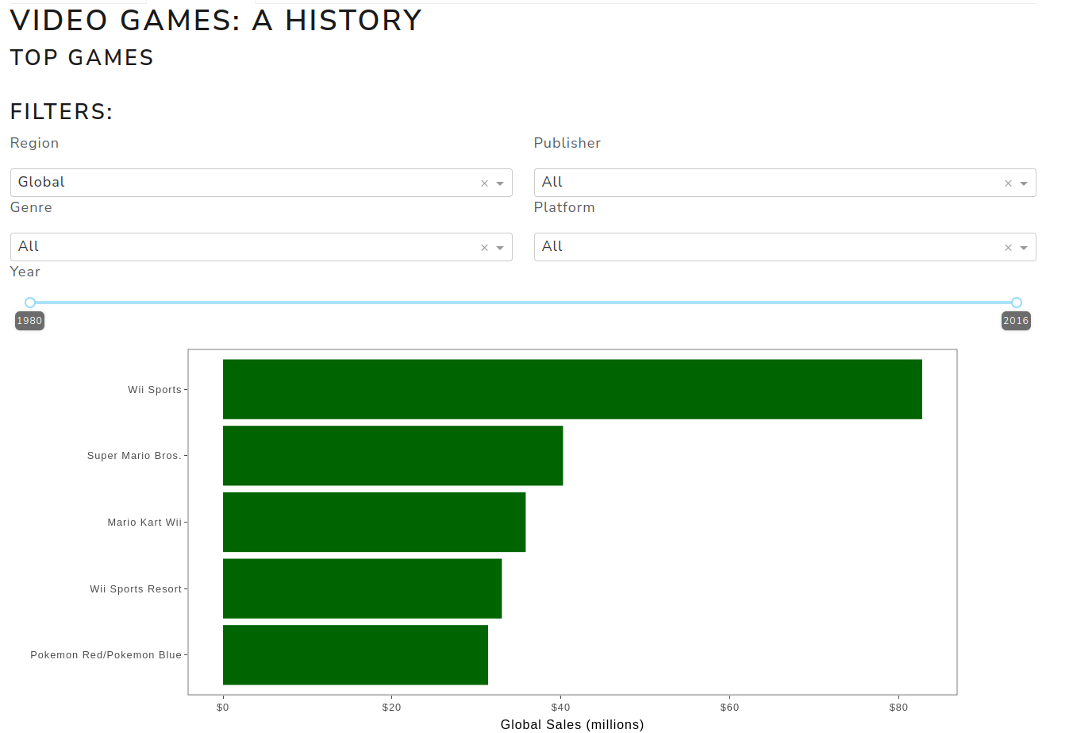The image size is (1073, 733).
Task: Click the 'FILTERS:' heading
Action: (x=62, y=112)
